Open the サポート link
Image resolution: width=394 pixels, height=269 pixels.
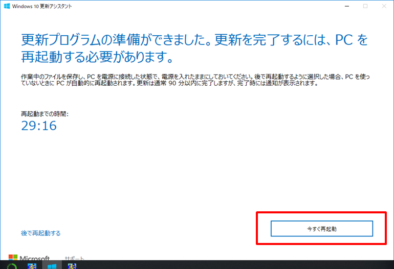74,258
